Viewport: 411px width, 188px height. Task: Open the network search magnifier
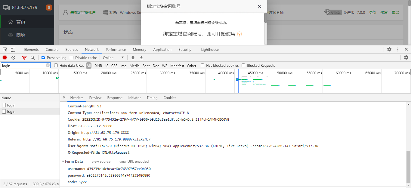click(x=32, y=57)
